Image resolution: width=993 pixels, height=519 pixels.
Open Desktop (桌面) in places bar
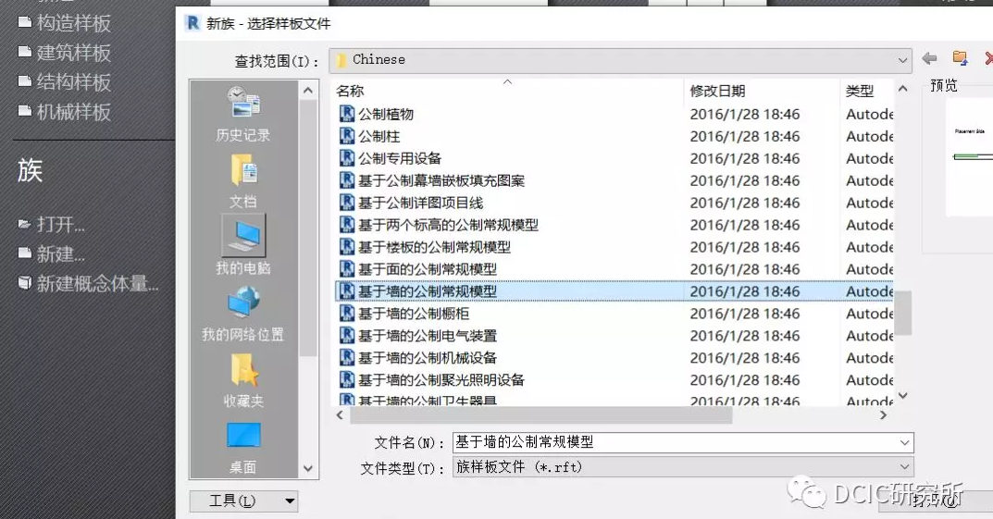243,447
